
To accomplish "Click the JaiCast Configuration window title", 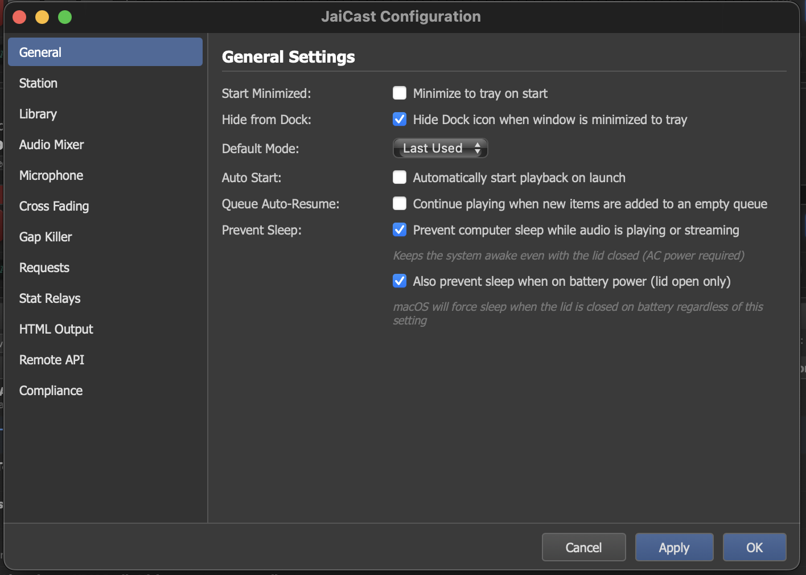I will click(x=401, y=17).
